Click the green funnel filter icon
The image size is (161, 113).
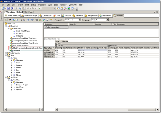point(44,20)
